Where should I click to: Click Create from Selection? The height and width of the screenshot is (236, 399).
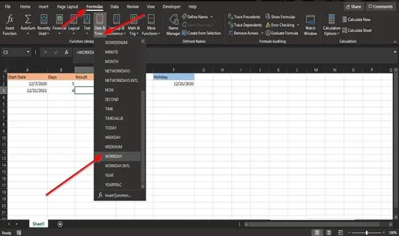coord(201,33)
